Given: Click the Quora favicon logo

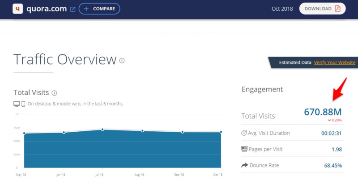Looking at the screenshot, I should coord(17,8).
